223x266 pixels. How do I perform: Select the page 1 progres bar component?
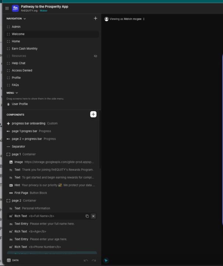point(24,131)
